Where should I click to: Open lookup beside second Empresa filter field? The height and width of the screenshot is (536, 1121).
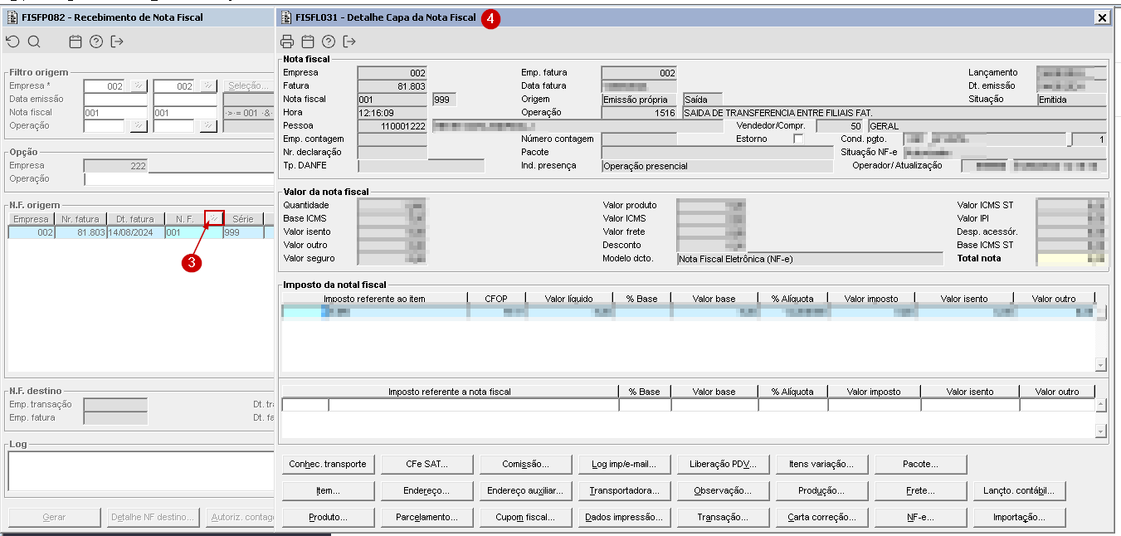pos(208,85)
